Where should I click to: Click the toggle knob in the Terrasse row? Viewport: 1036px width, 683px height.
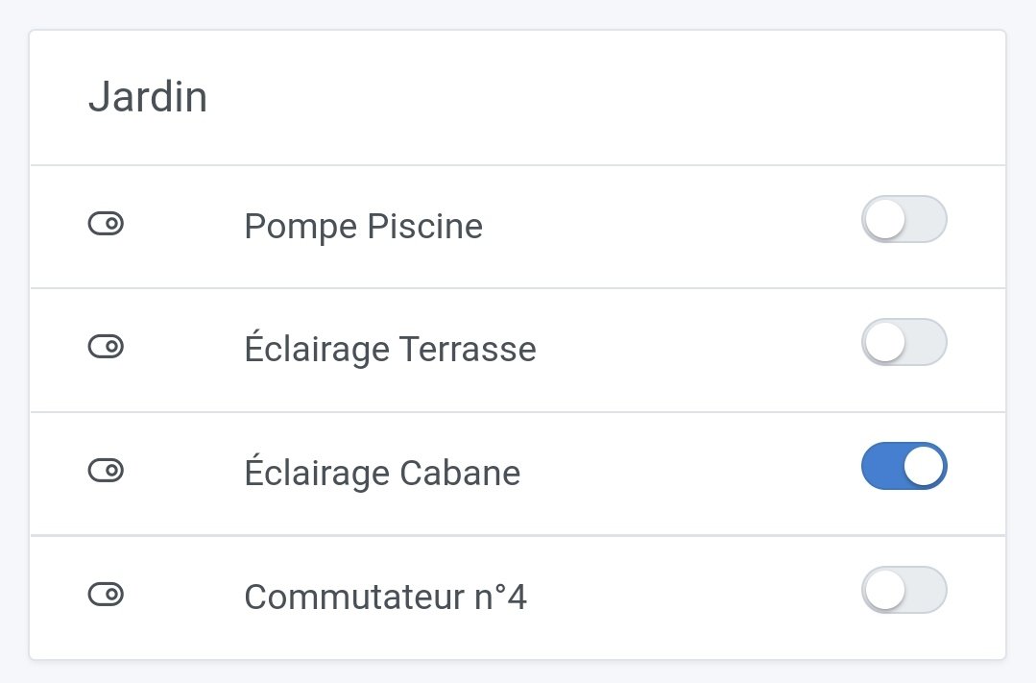pyautogui.click(x=884, y=343)
